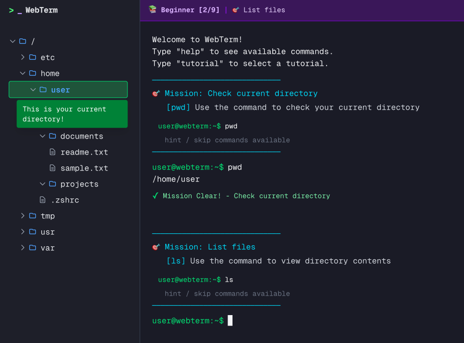The width and height of the screenshot is (464, 343).
Task: Expand the var folder chevron
Action: point(22,248)
